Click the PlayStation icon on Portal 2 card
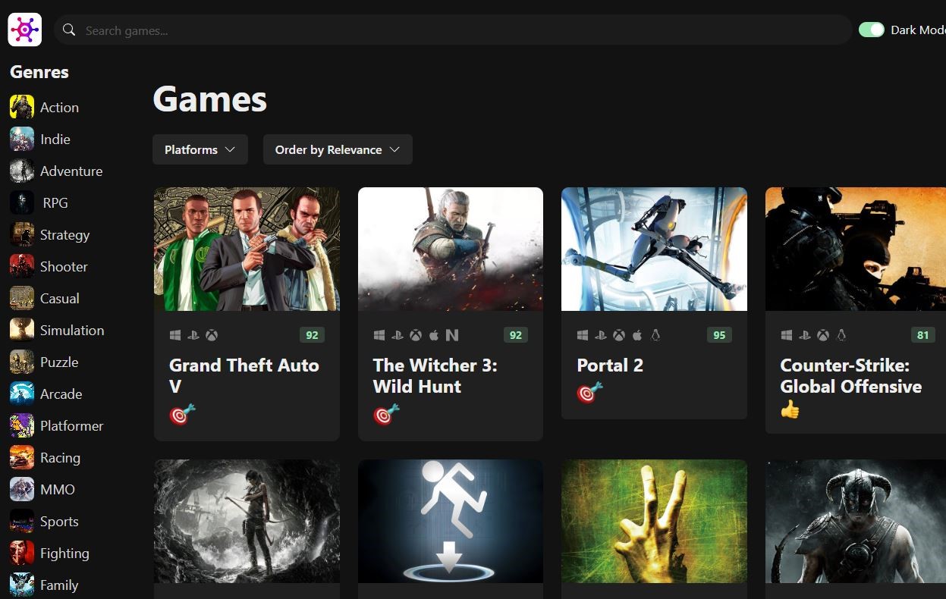 601,334
